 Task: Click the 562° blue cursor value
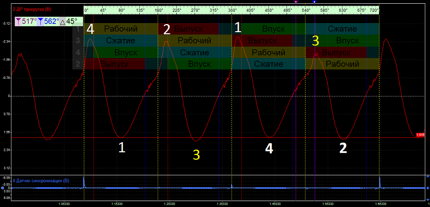[x=51, y=21]
